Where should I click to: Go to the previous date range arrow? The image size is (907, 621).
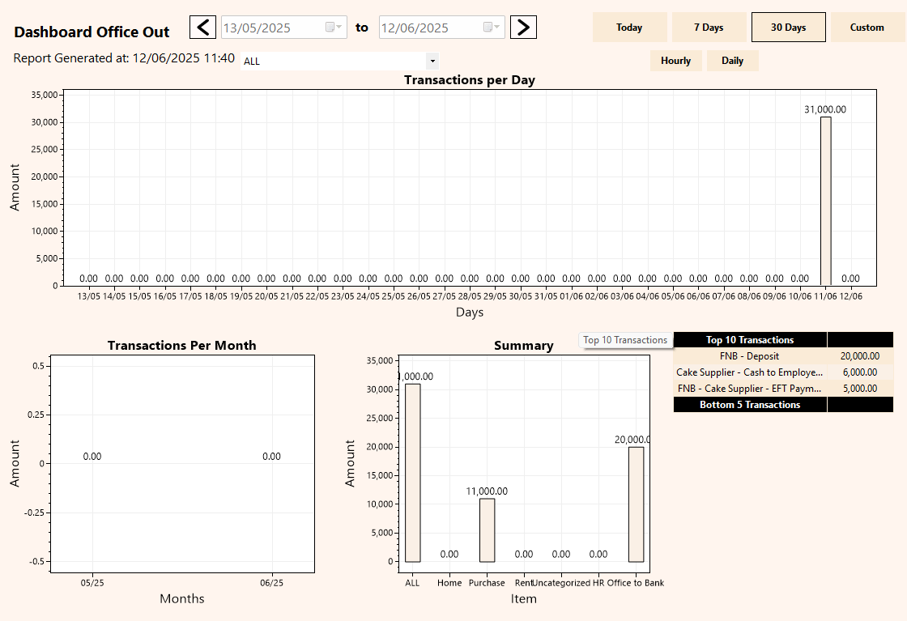click(x=202, y=28)
